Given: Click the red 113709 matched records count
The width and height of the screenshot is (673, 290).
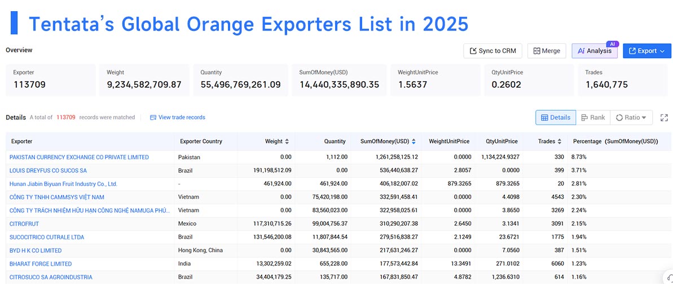Looking at the screenshot, I should [x=65, y=117].
